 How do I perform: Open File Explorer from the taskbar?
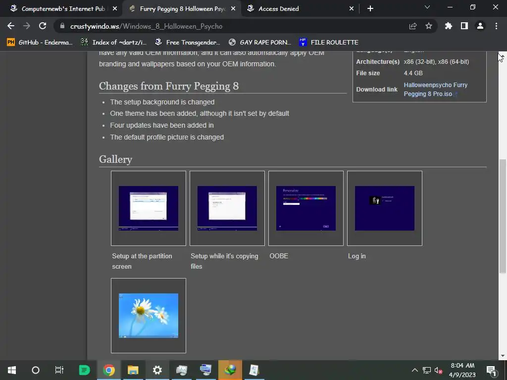[x=133, y=370]
